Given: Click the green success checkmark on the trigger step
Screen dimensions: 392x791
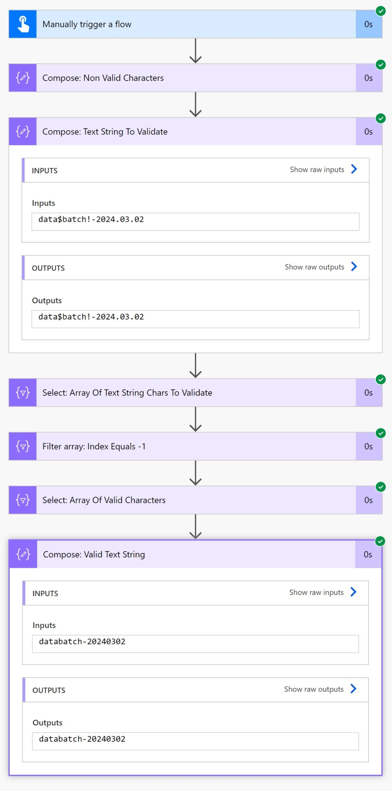Looking at the screenshot, I should click(381, 11).
